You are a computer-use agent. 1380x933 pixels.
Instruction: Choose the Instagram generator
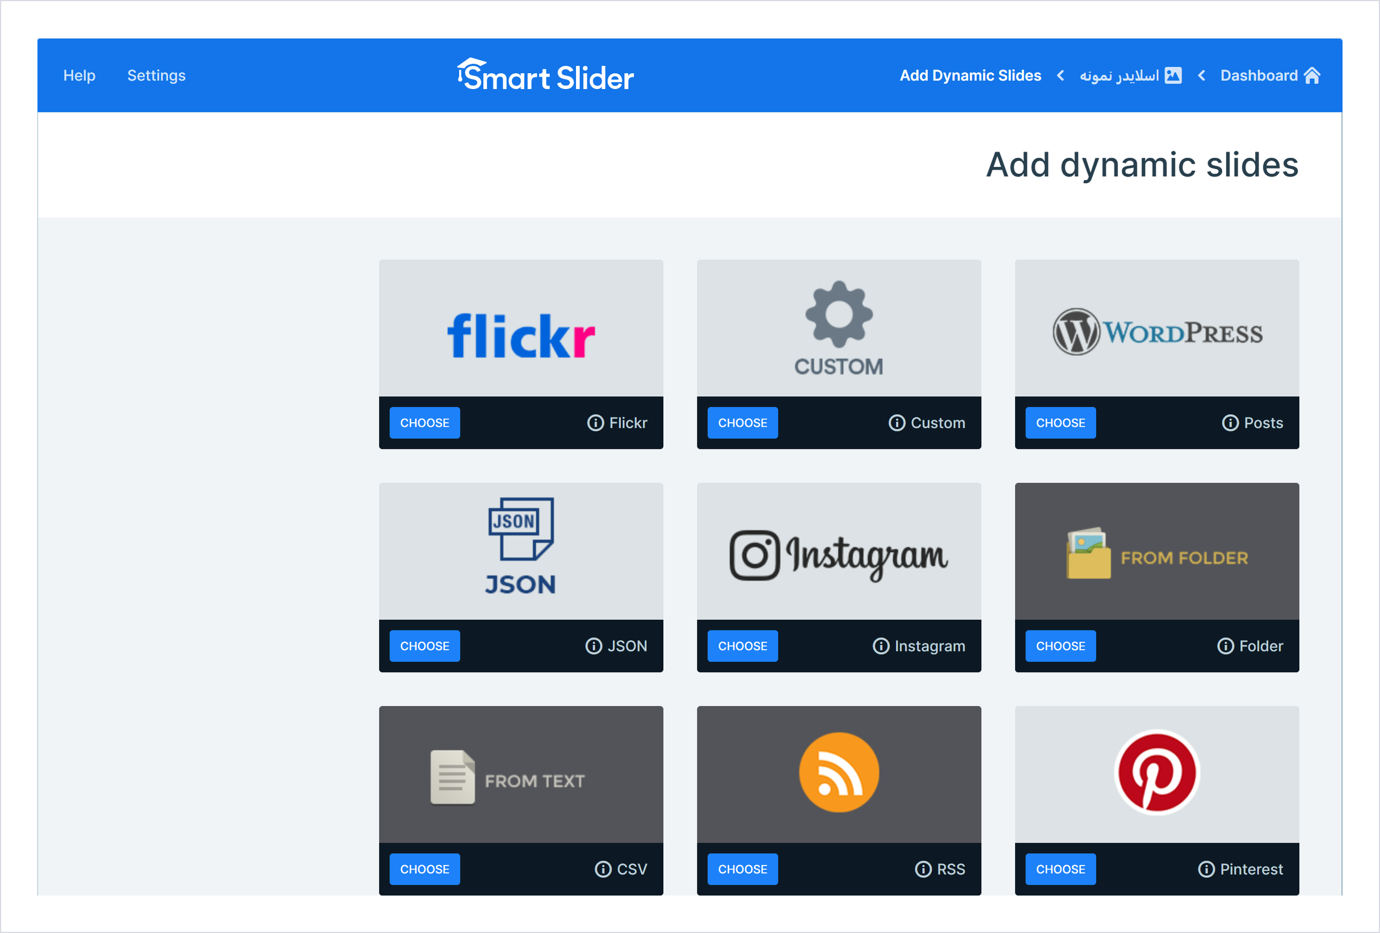pyautogui.click(x=742, y=646)
